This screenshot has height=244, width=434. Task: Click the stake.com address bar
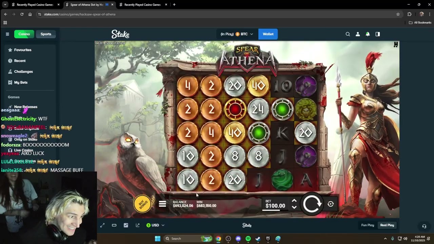pyautogui.click(x=217, y=14)
